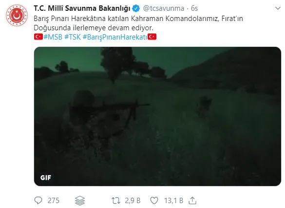Share the tweet via the upload arrow icon
This screenshot has width=285, height=208.
tap(192, 201)
